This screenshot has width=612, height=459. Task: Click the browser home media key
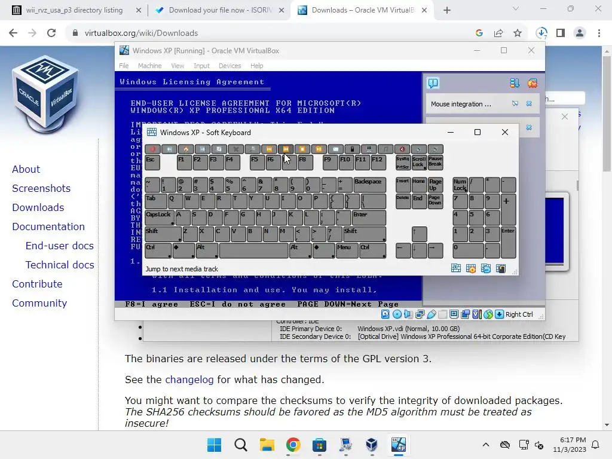tap(186, 149)
